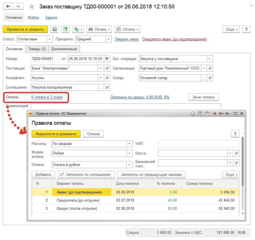Expand the Банковский счет dropdown list
255x240 pixels.
pyautogui.click(x=230, y=163)
